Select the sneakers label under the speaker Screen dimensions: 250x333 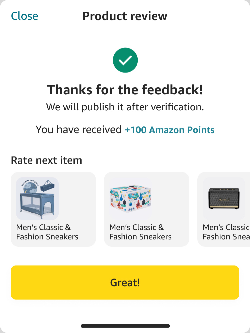coord(226,232)
